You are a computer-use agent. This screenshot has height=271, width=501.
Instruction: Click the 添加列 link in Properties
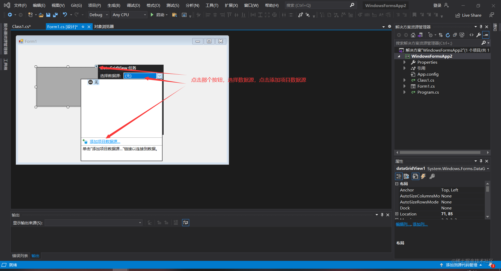(x=420, y=224)
